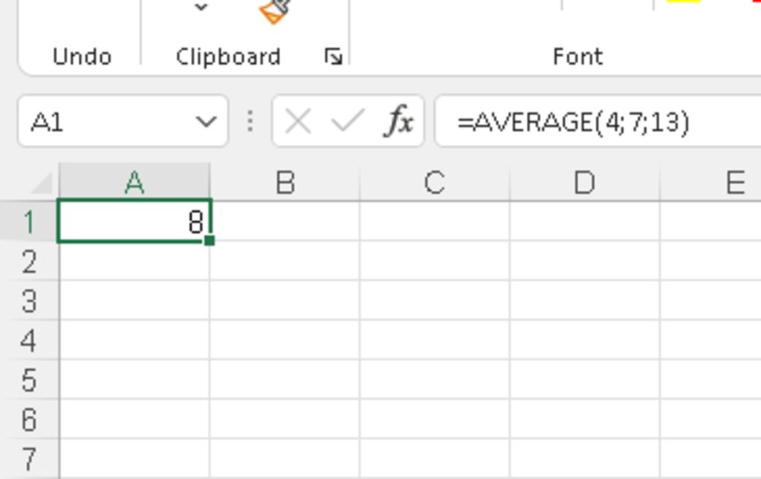
Task: Open the Paste dropdown arrow above Clipboard
Action: click(x=201, y=8)
